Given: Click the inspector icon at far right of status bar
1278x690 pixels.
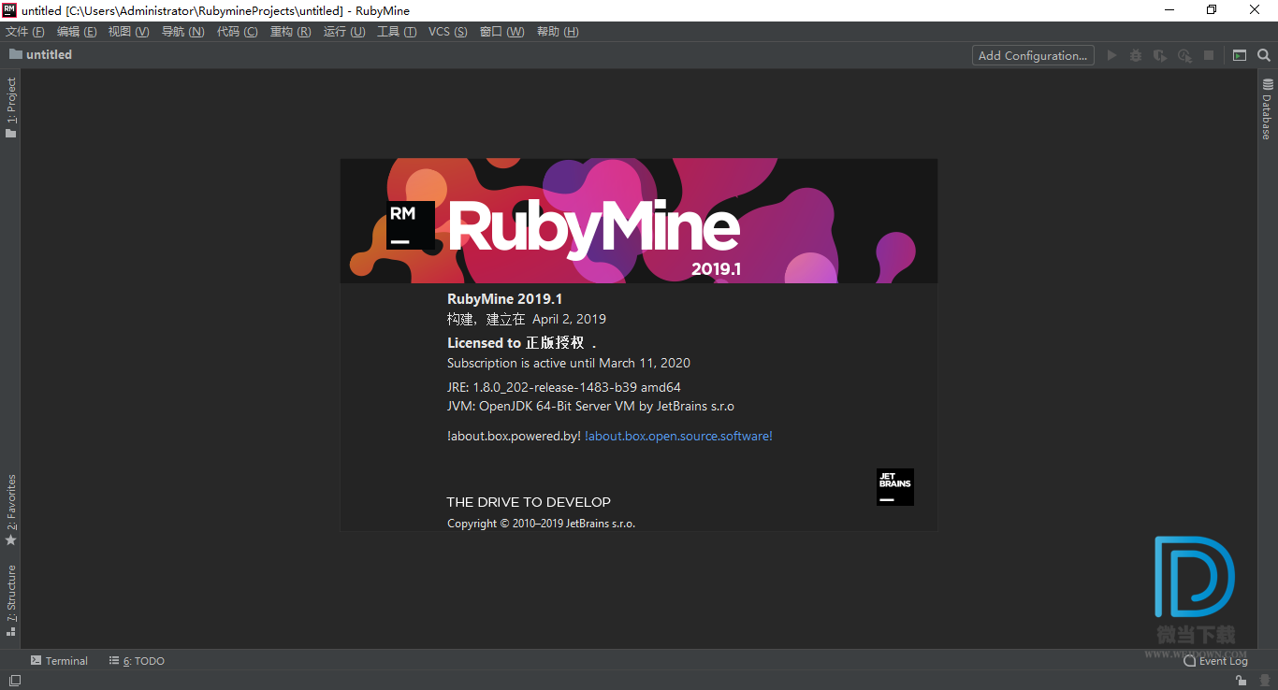Looking at the screenshot, I should (x=1263, y=681).
